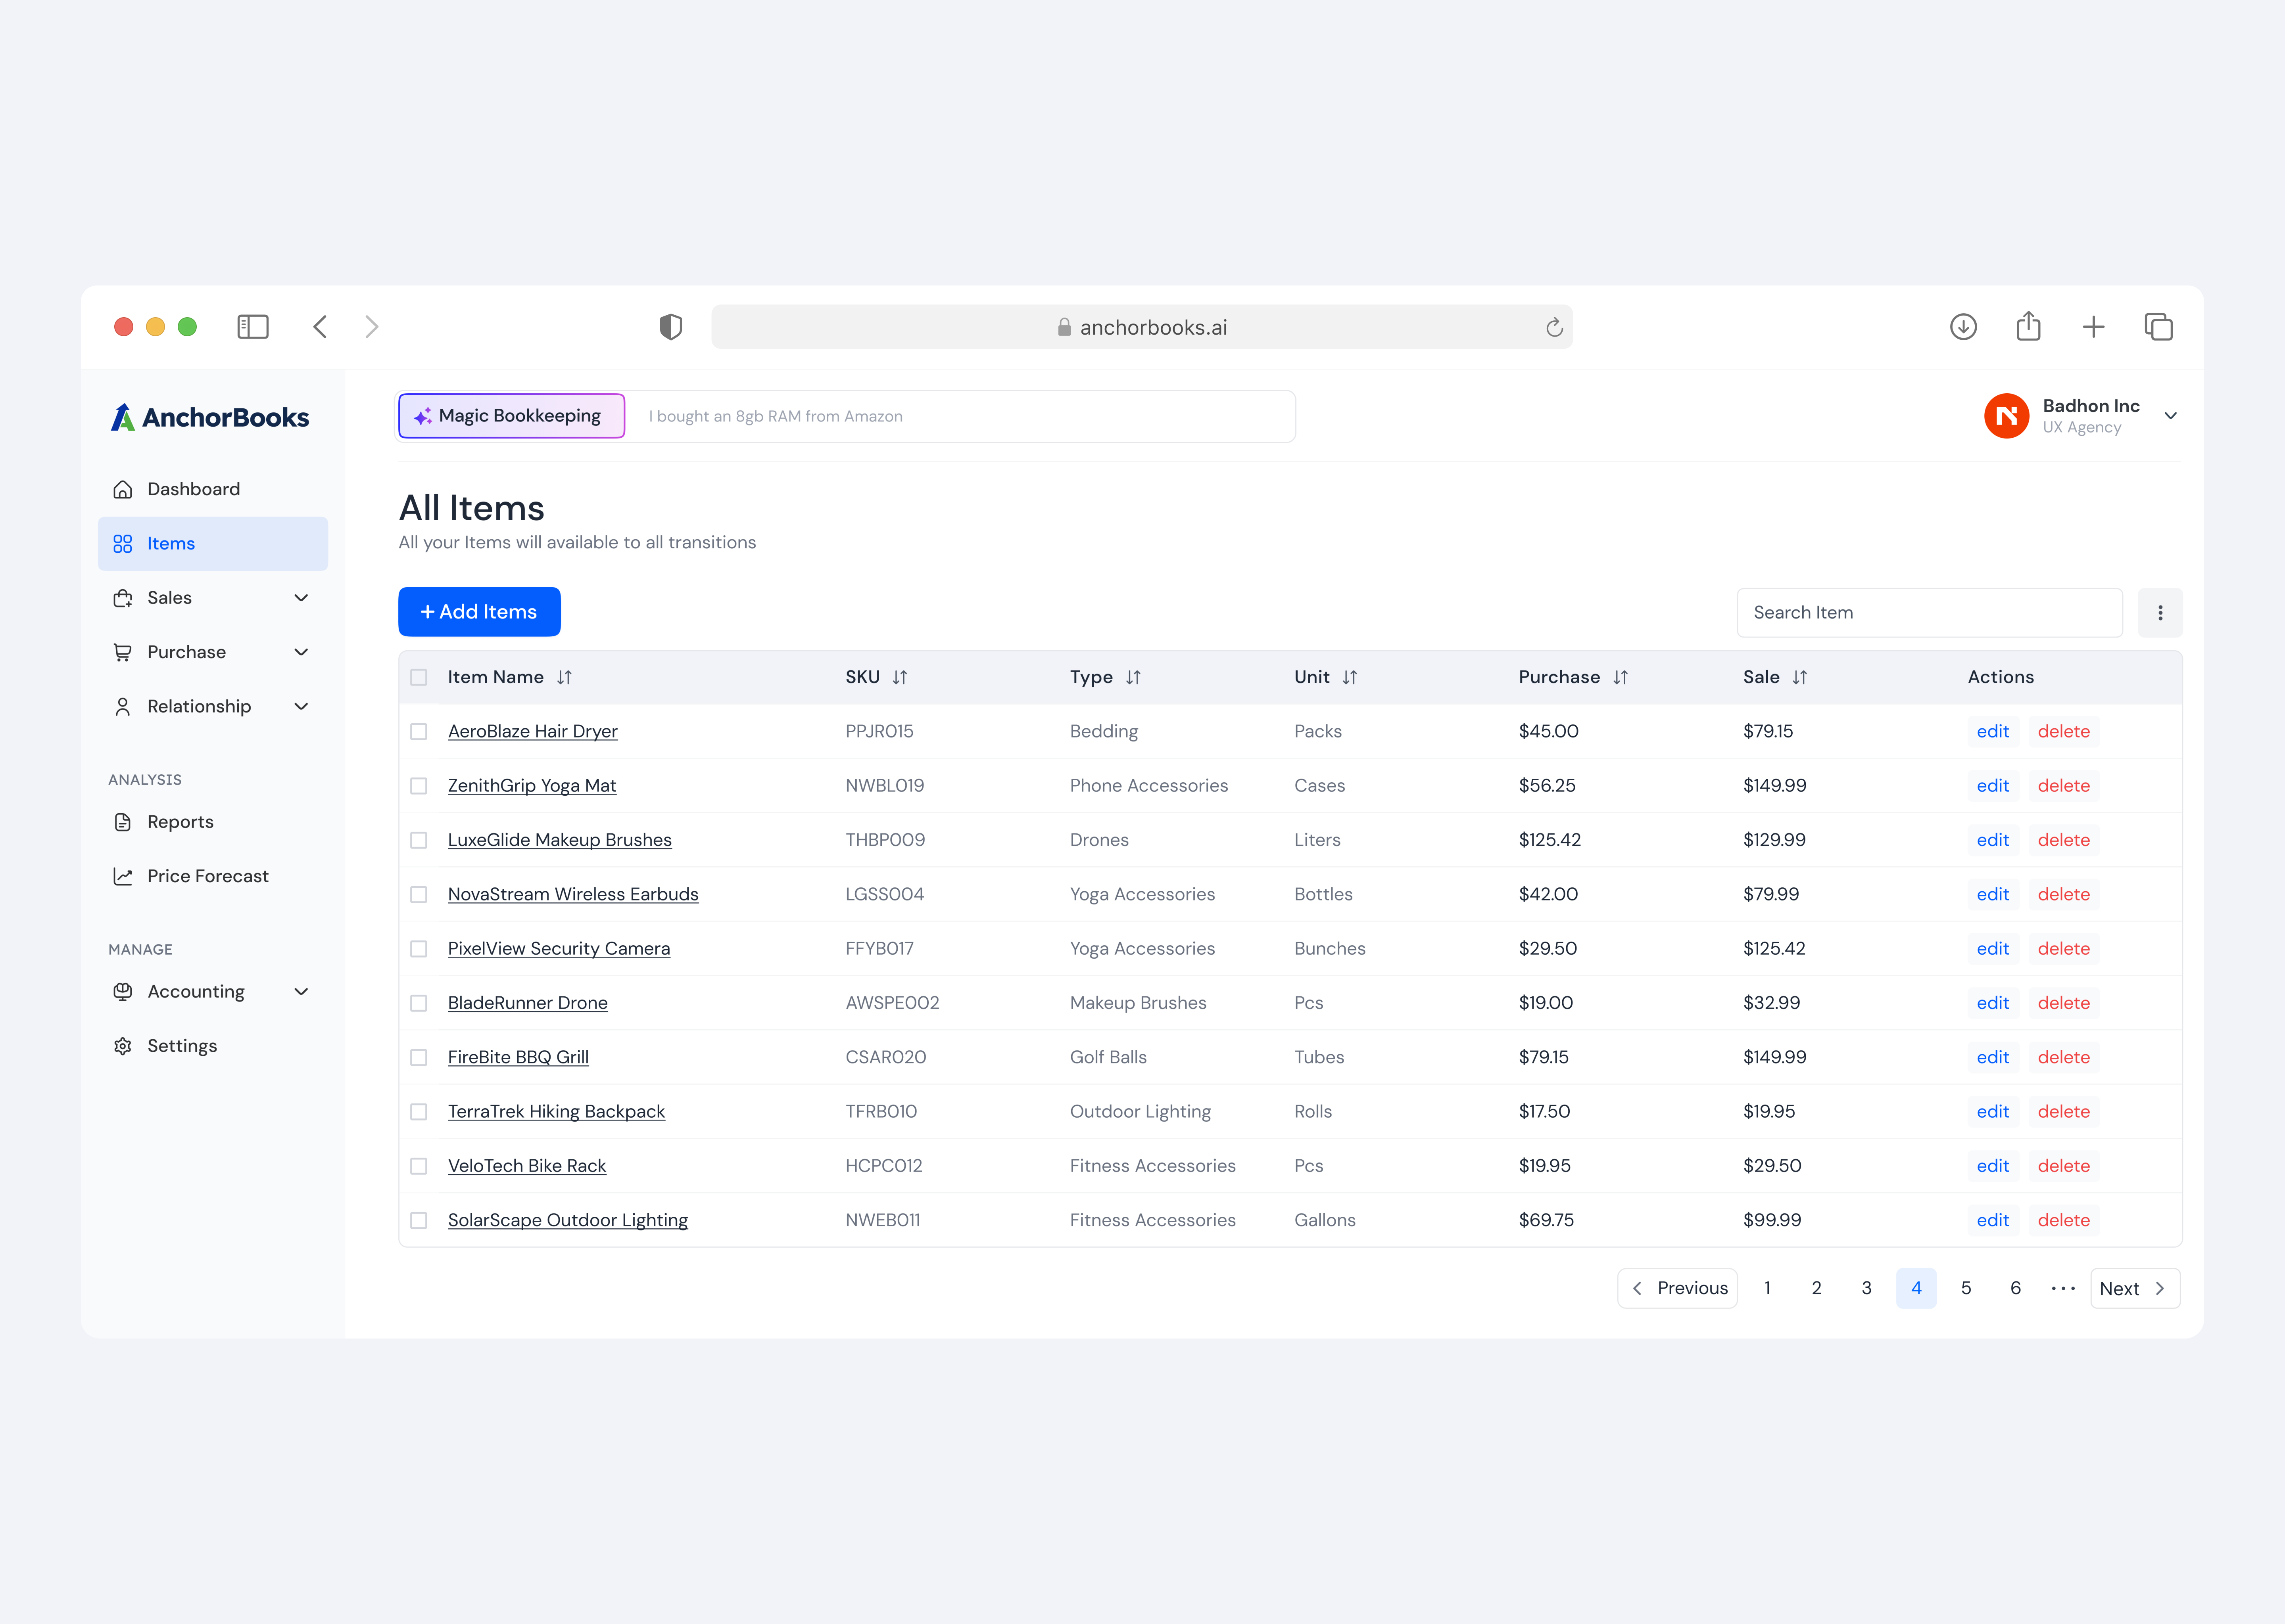Open the three-dot options menu beside search

pos(2161,612)
